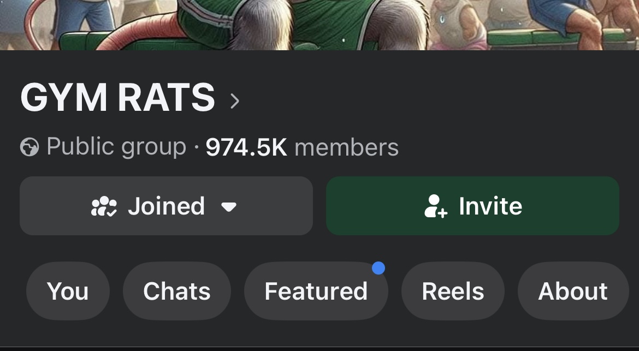The width and height of the screenshot is (639, 351).
Task: Click the globe icon beside Public group
Action: click(29, 147)
